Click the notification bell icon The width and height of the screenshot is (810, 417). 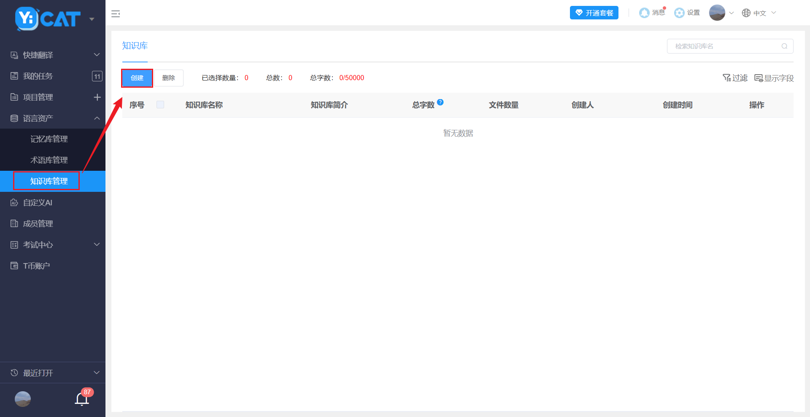tap(82, 398)
